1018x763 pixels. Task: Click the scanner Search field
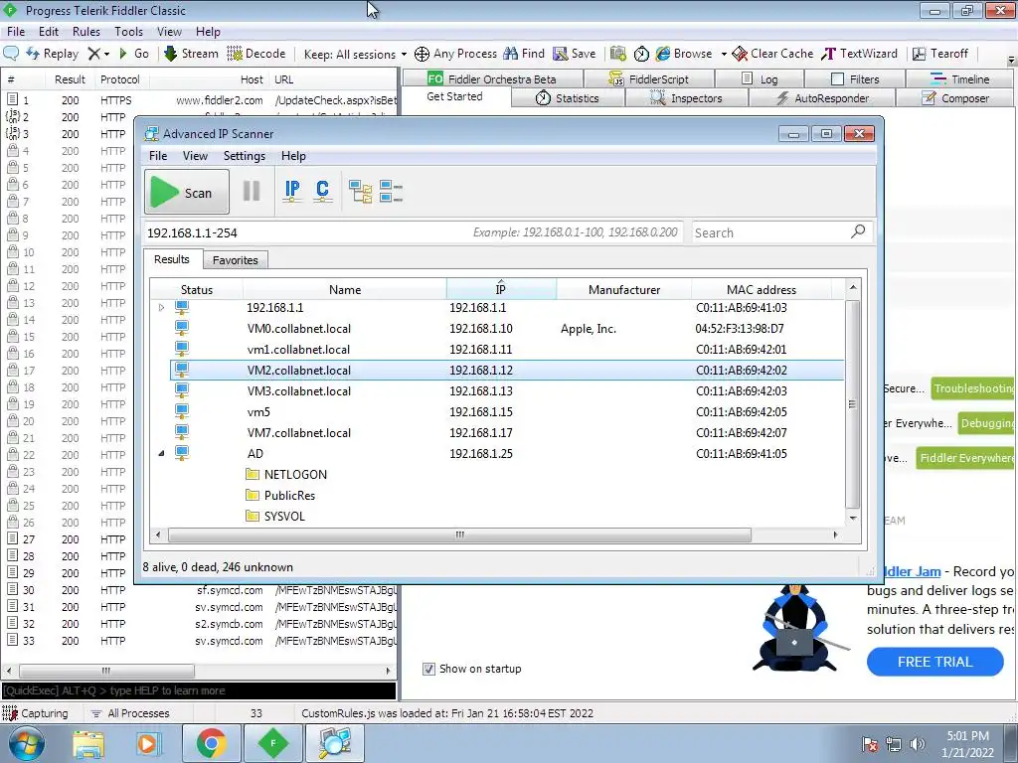(770, 232)
